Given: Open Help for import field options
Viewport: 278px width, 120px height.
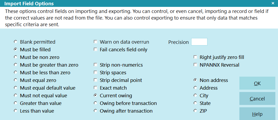Looking at the screenshot, I should pyautogui.click(x=257, y=114).
